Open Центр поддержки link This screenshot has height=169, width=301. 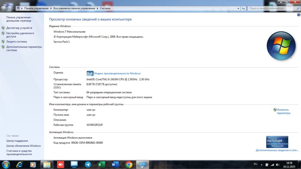pos(17,141)
